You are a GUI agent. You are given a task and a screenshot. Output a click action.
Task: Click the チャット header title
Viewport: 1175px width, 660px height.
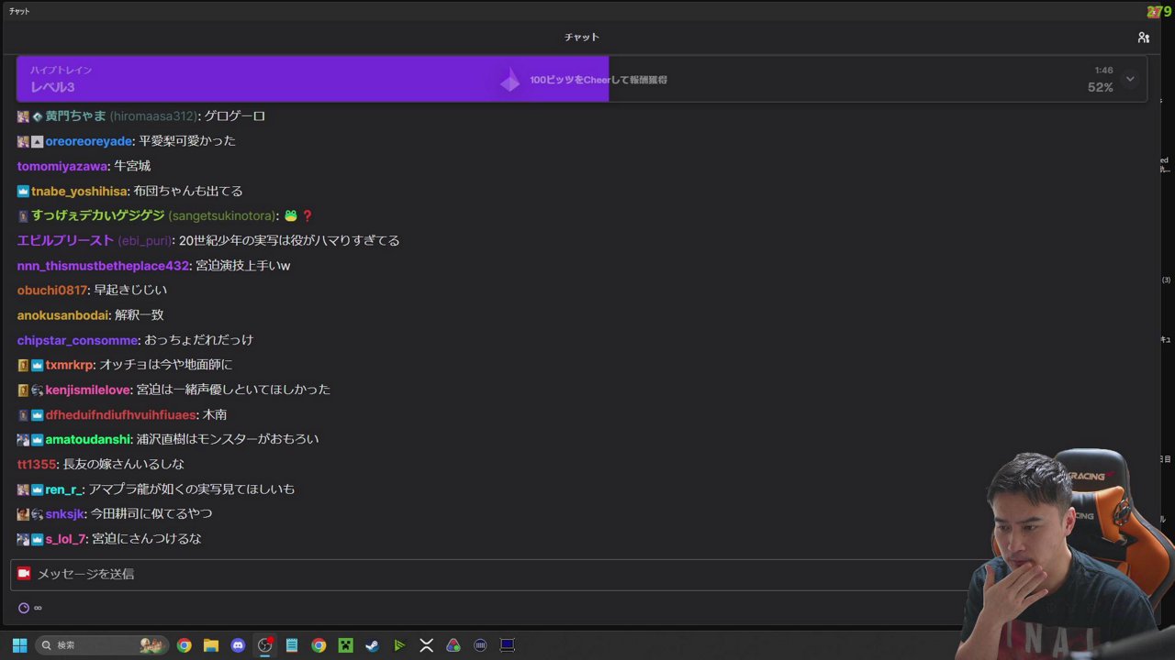point(582,38)
